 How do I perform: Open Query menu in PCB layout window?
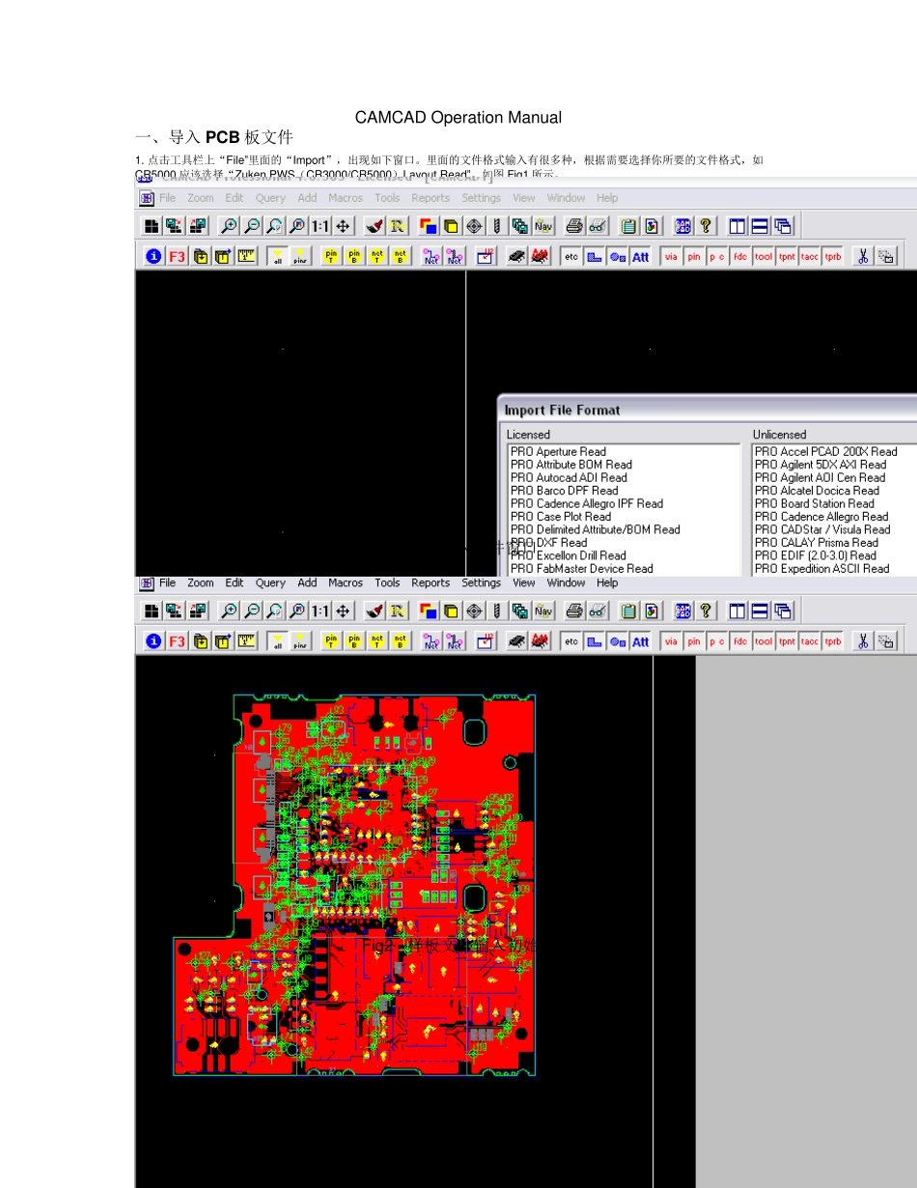tap(270, 582)
